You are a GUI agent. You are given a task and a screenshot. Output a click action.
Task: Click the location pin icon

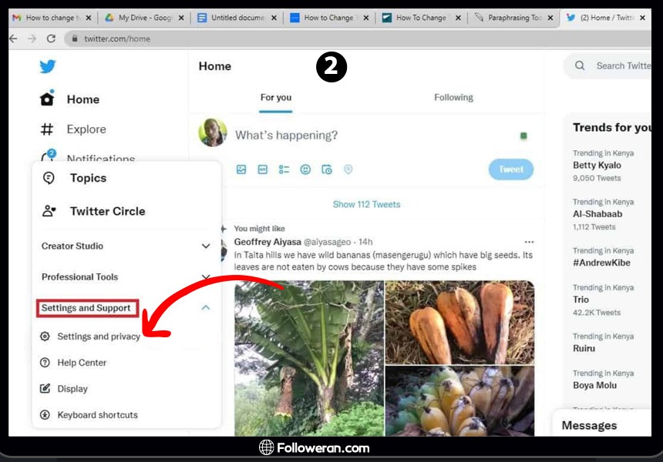click(x=348, y=169)
